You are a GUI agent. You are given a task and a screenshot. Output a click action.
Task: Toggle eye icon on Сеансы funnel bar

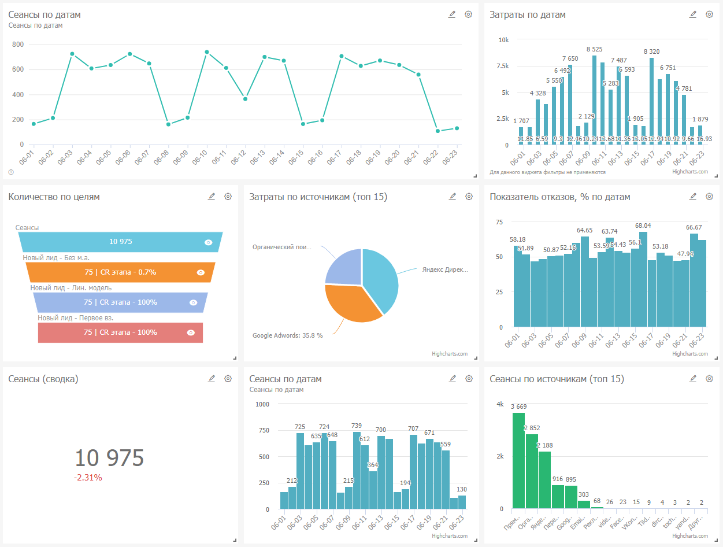[x=209, y=242]
